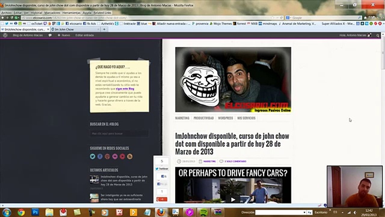Open the Google Plus social icon in sidebar
The width and height of the screenshot is (385, 217).
(107, 156)
